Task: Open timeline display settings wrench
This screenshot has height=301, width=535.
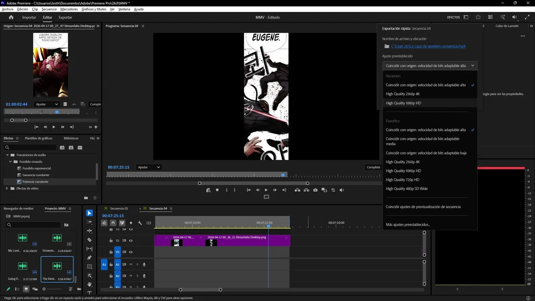Action: tap(140, 223)
